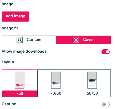Viewport: 115px width, 109px height.
Task: Click the Add image button
Action: click(15, 17)
